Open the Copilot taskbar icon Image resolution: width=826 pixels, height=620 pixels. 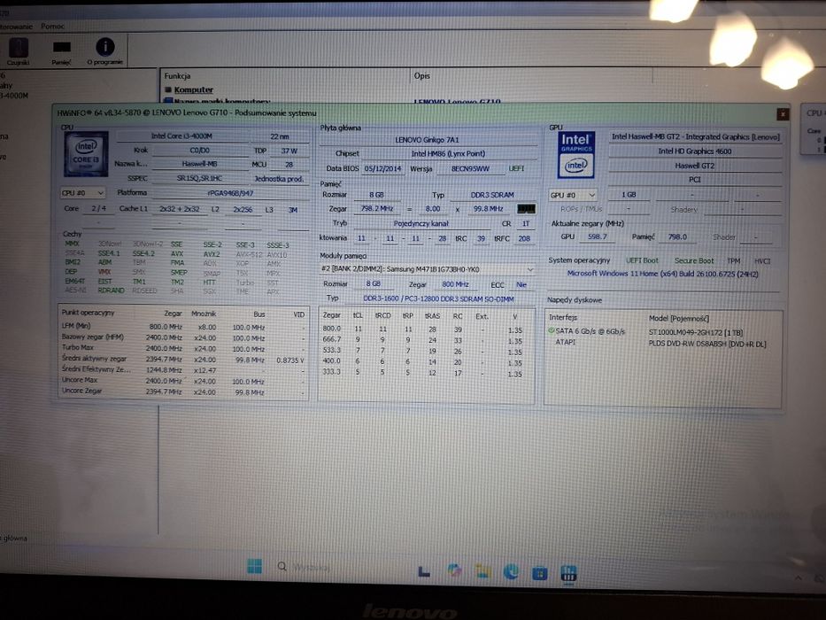(x=454, y=570)
